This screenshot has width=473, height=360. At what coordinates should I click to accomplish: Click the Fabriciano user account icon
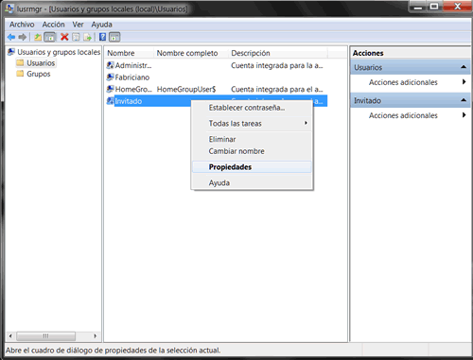click(x=111, y=77)
